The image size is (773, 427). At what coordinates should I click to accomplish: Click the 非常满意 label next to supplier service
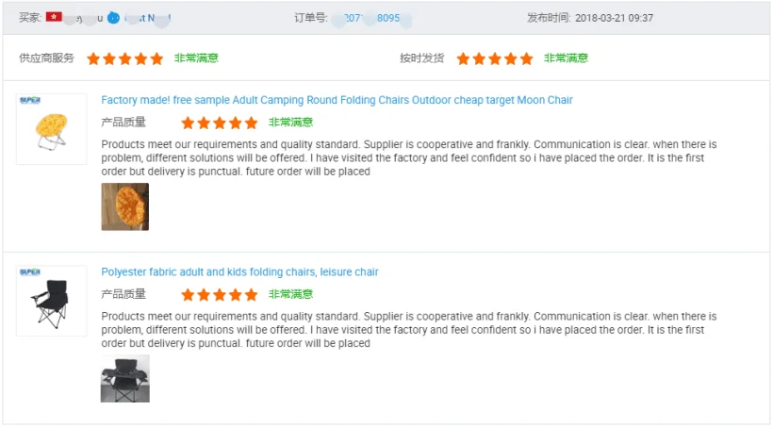click(196, 58)
